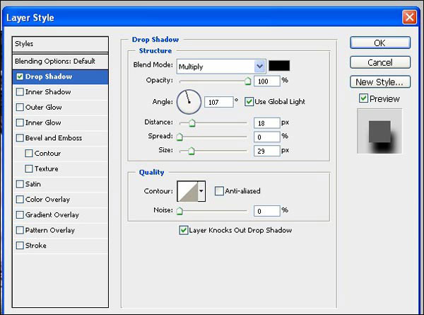Toggle the Anti-aliased checkbox
Image resolution: width=424 pixels, height=315 pixels.
[219, 191]
